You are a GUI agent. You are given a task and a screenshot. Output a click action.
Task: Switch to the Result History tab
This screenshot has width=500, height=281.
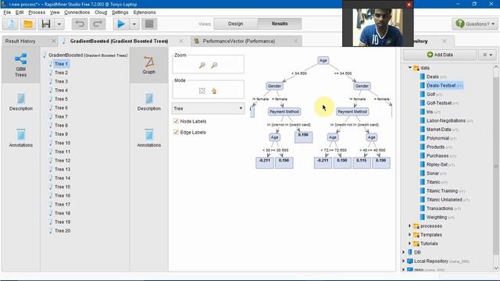click(20, 41)
